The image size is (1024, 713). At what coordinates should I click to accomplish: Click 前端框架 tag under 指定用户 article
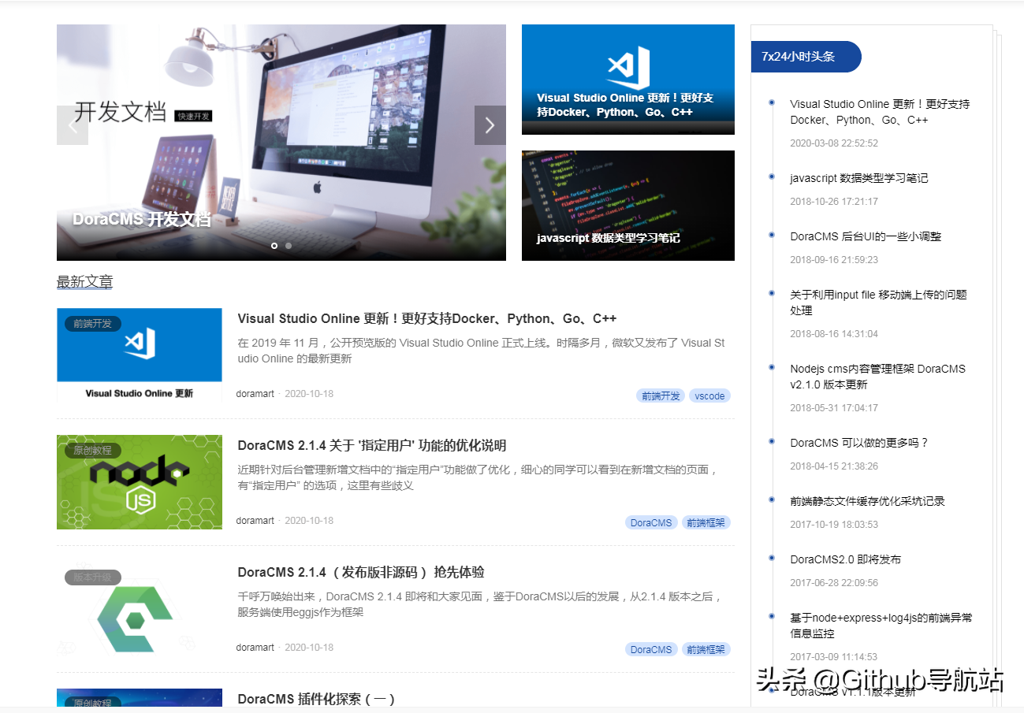(x=706, y=522)
